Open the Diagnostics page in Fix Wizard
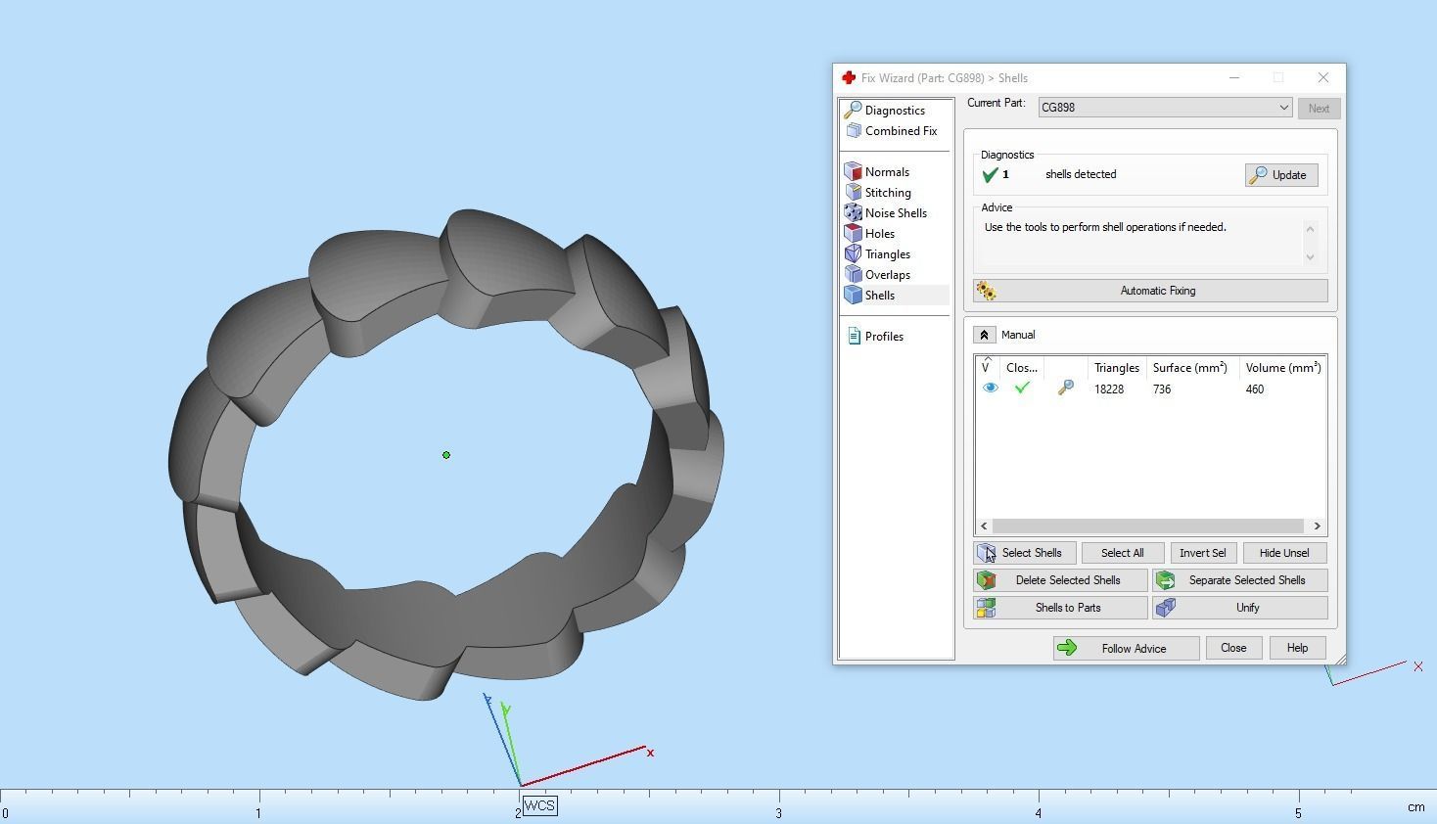 895,111
